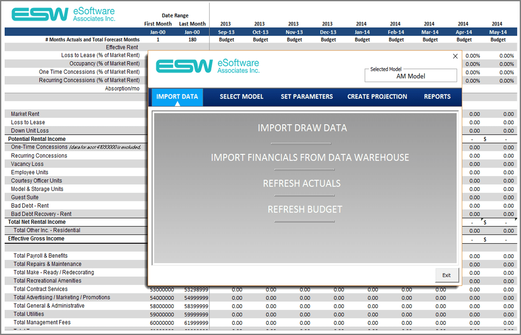The height and width of the screenshot is (335, 521).
Task: Click account number cell 53000000
Action: point(162,290)
